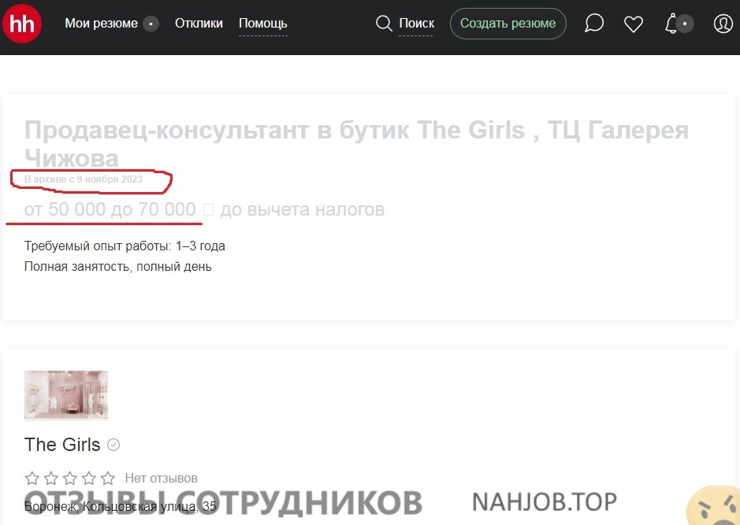Open the user profile icon
Screen dimensions: 740x525
pos(723,24)
